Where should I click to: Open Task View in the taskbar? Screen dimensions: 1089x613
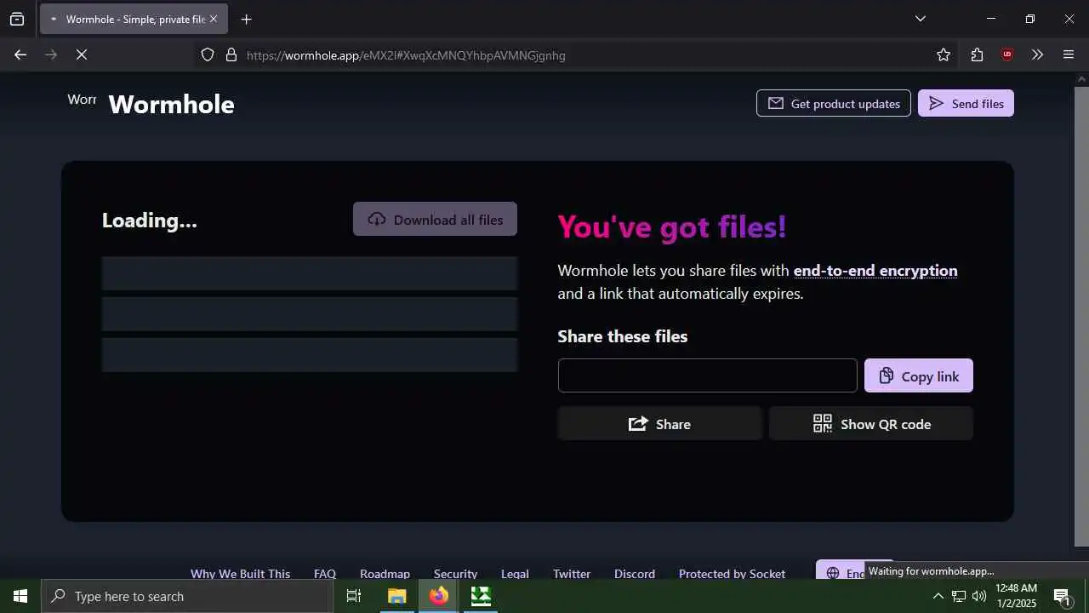pos(354,596)
